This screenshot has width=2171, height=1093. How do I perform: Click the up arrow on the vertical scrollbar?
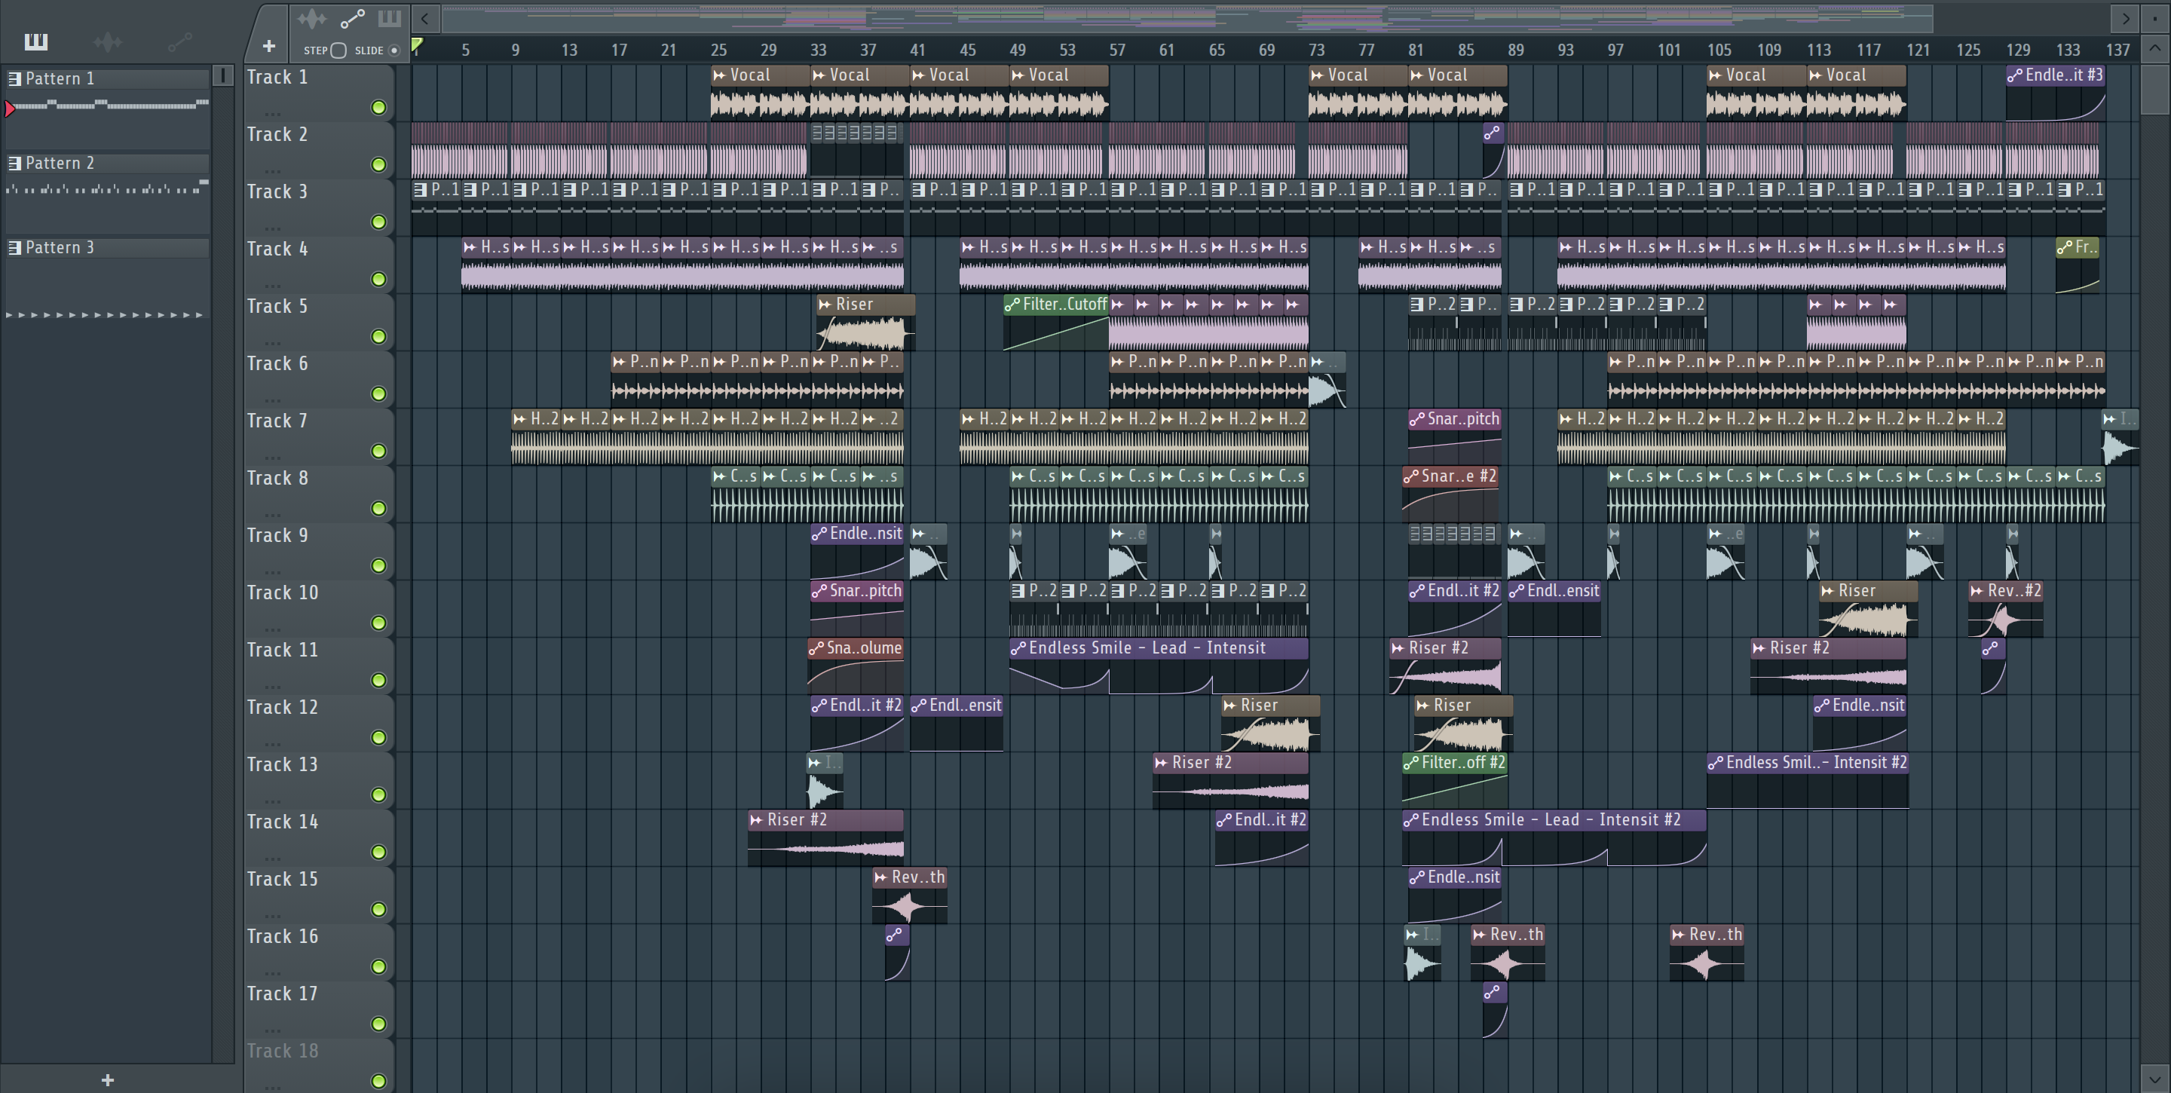pos(2154,48)
